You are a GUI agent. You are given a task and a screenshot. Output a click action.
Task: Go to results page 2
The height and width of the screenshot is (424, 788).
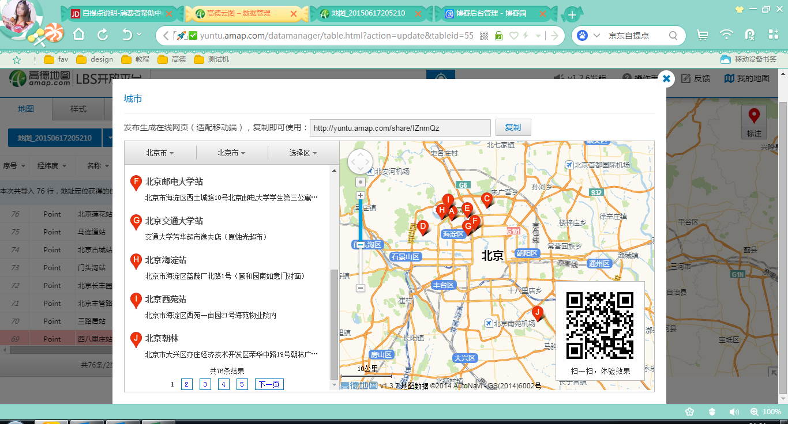(187, 384)
